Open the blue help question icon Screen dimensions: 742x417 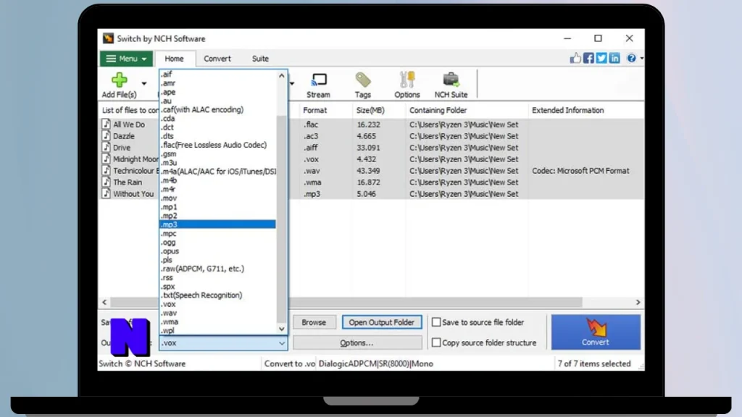point(631,58)
